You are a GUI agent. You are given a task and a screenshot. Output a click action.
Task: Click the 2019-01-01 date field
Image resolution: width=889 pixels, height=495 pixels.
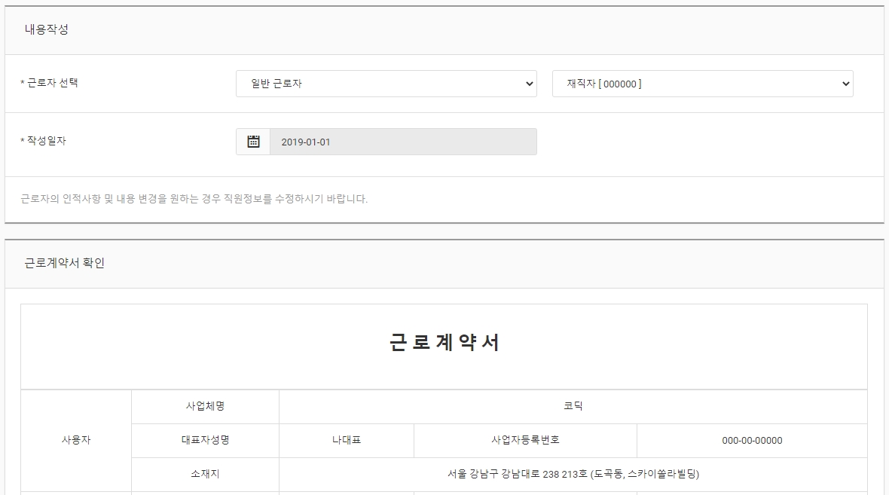point(403,142)
